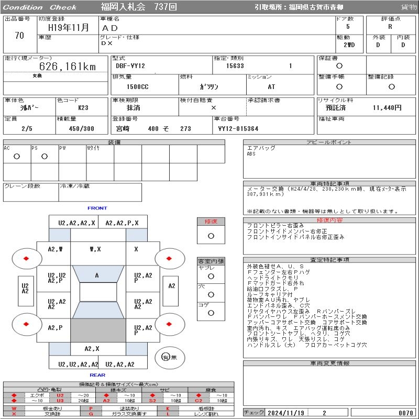
Task: Click the hood cell marked W,X
Action: (x=98, y=253)
